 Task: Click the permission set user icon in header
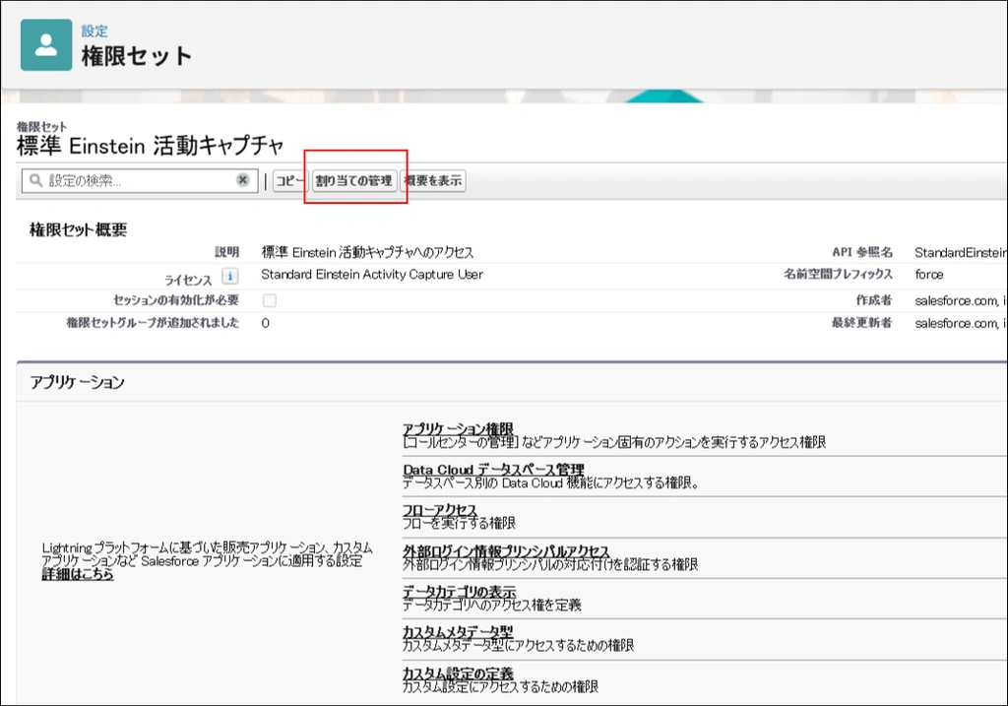point(46,45)
